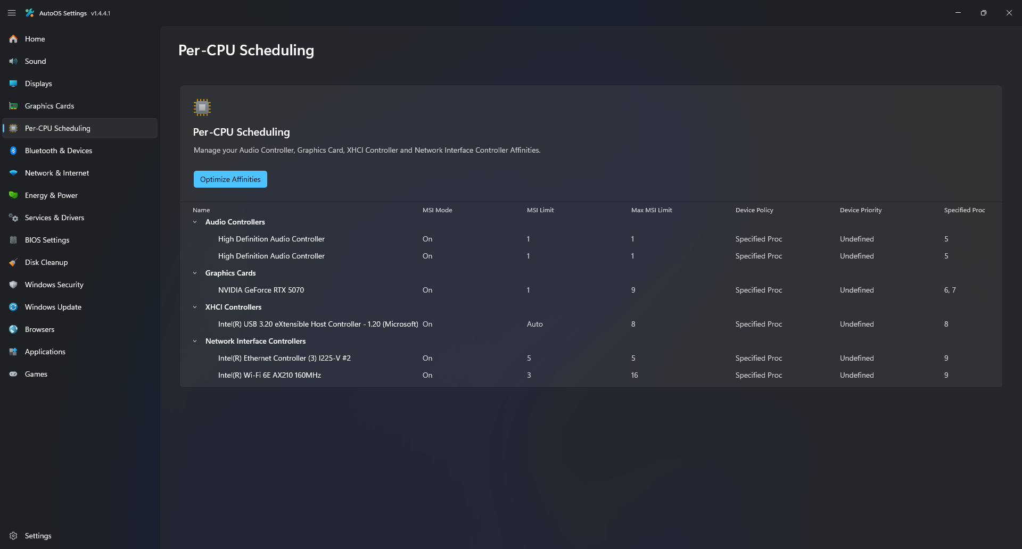The width and height of the screenshot is (1022, 549).
Task: Select the Intel USB 3.20 eXtensible Host Controller row
Action: tap(591, 324)
